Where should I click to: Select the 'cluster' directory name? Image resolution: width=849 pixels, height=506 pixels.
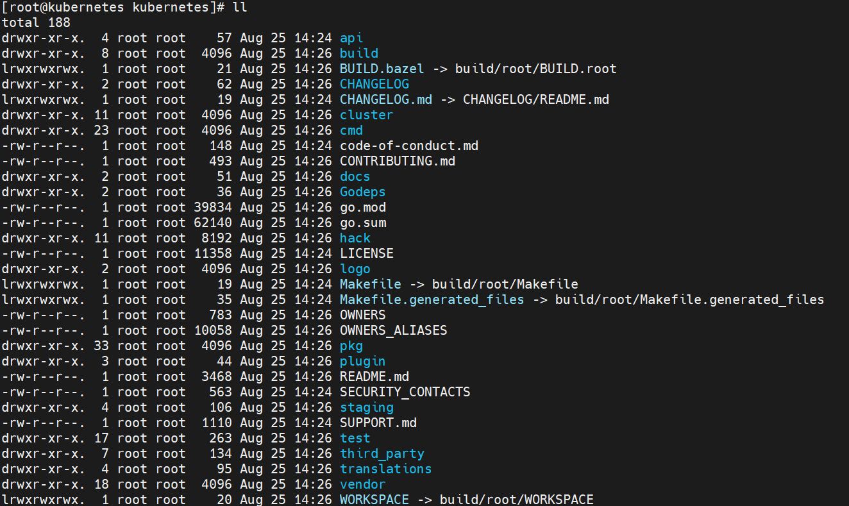click(x=367, y=115)
